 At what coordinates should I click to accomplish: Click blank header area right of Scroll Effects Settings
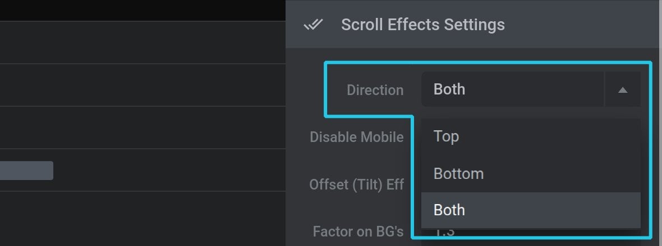tap(583, 25)
